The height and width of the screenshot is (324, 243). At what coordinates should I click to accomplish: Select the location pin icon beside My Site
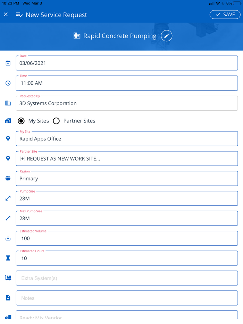coord(8,138)
